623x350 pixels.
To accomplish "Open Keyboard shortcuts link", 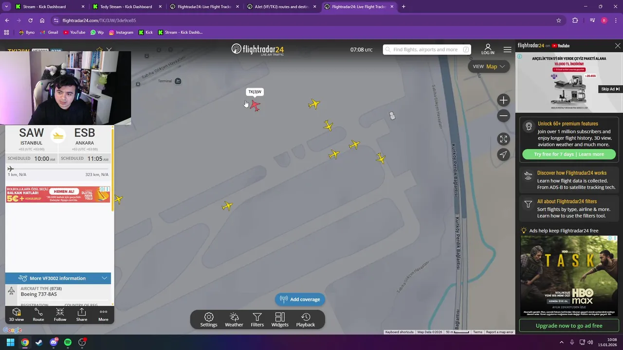I will point(399,332).
